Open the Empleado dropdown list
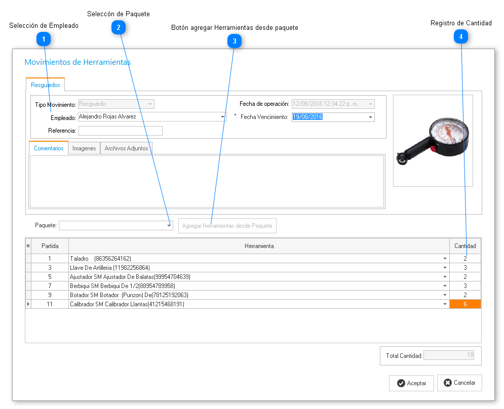The width and height of the screenshot is (504, 409). [223, 117]
